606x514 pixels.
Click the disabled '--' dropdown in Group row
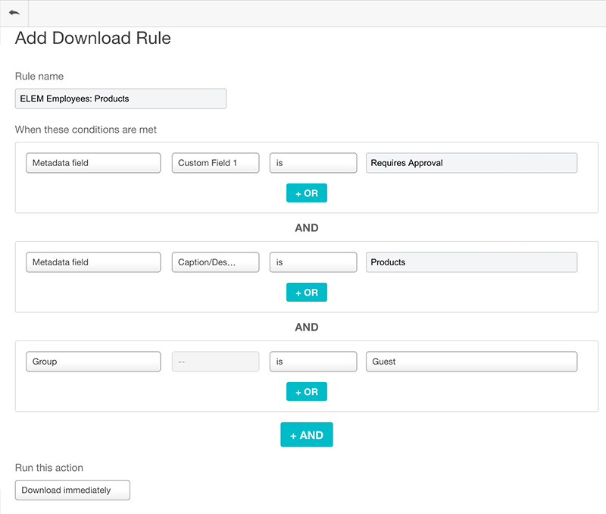tap(215, 362)
